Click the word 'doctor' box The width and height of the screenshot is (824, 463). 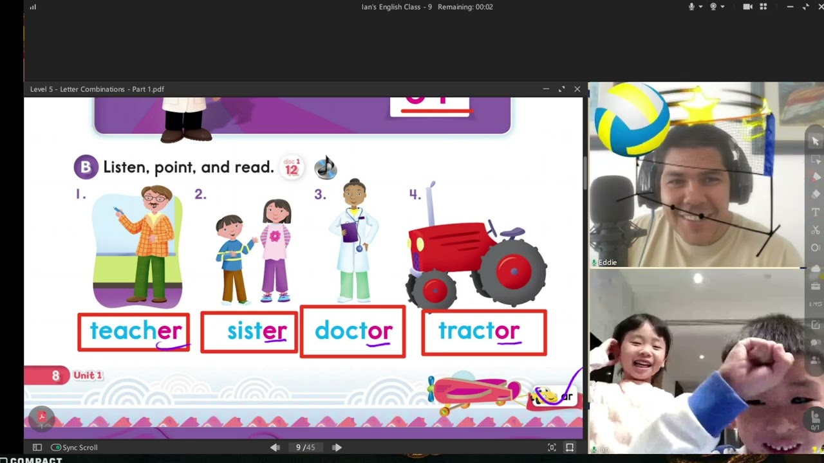tap(353, 332)
